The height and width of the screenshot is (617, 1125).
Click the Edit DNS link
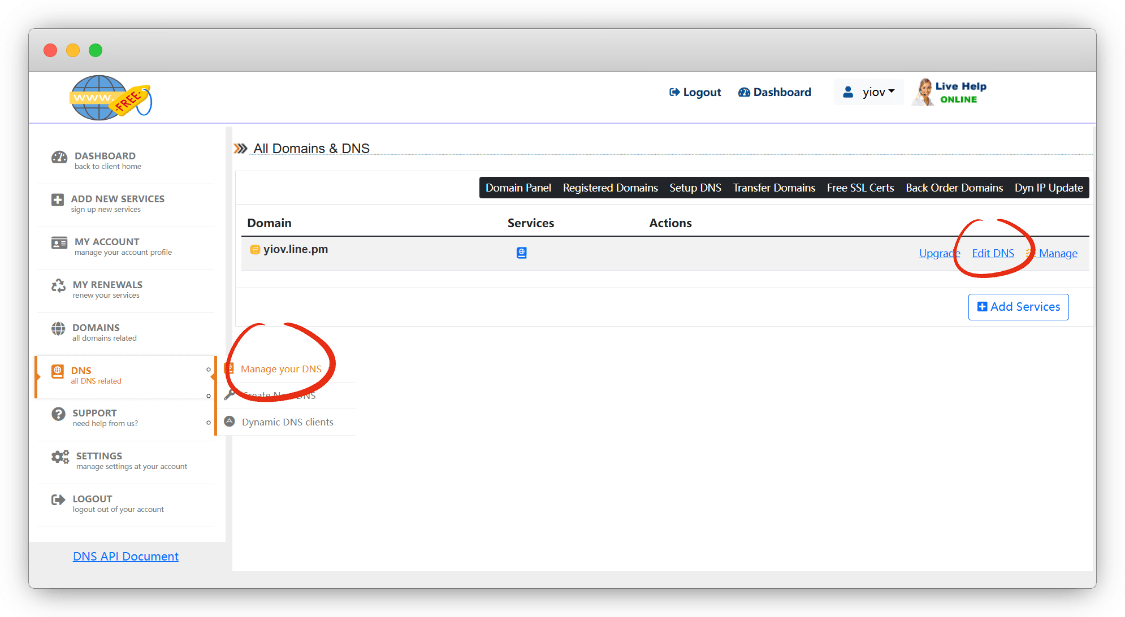(x=993, y=253)
